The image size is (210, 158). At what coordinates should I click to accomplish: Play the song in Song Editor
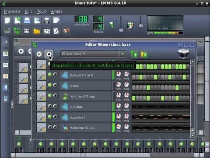pos(21,51)
